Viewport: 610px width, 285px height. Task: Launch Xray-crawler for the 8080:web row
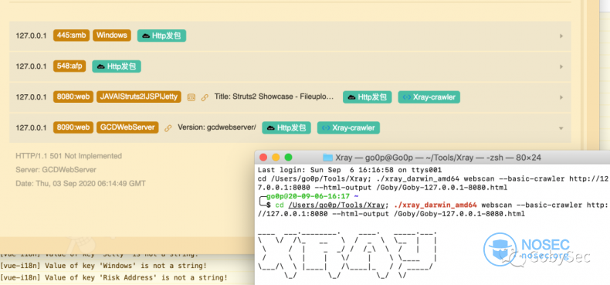(x=429, y=97)
